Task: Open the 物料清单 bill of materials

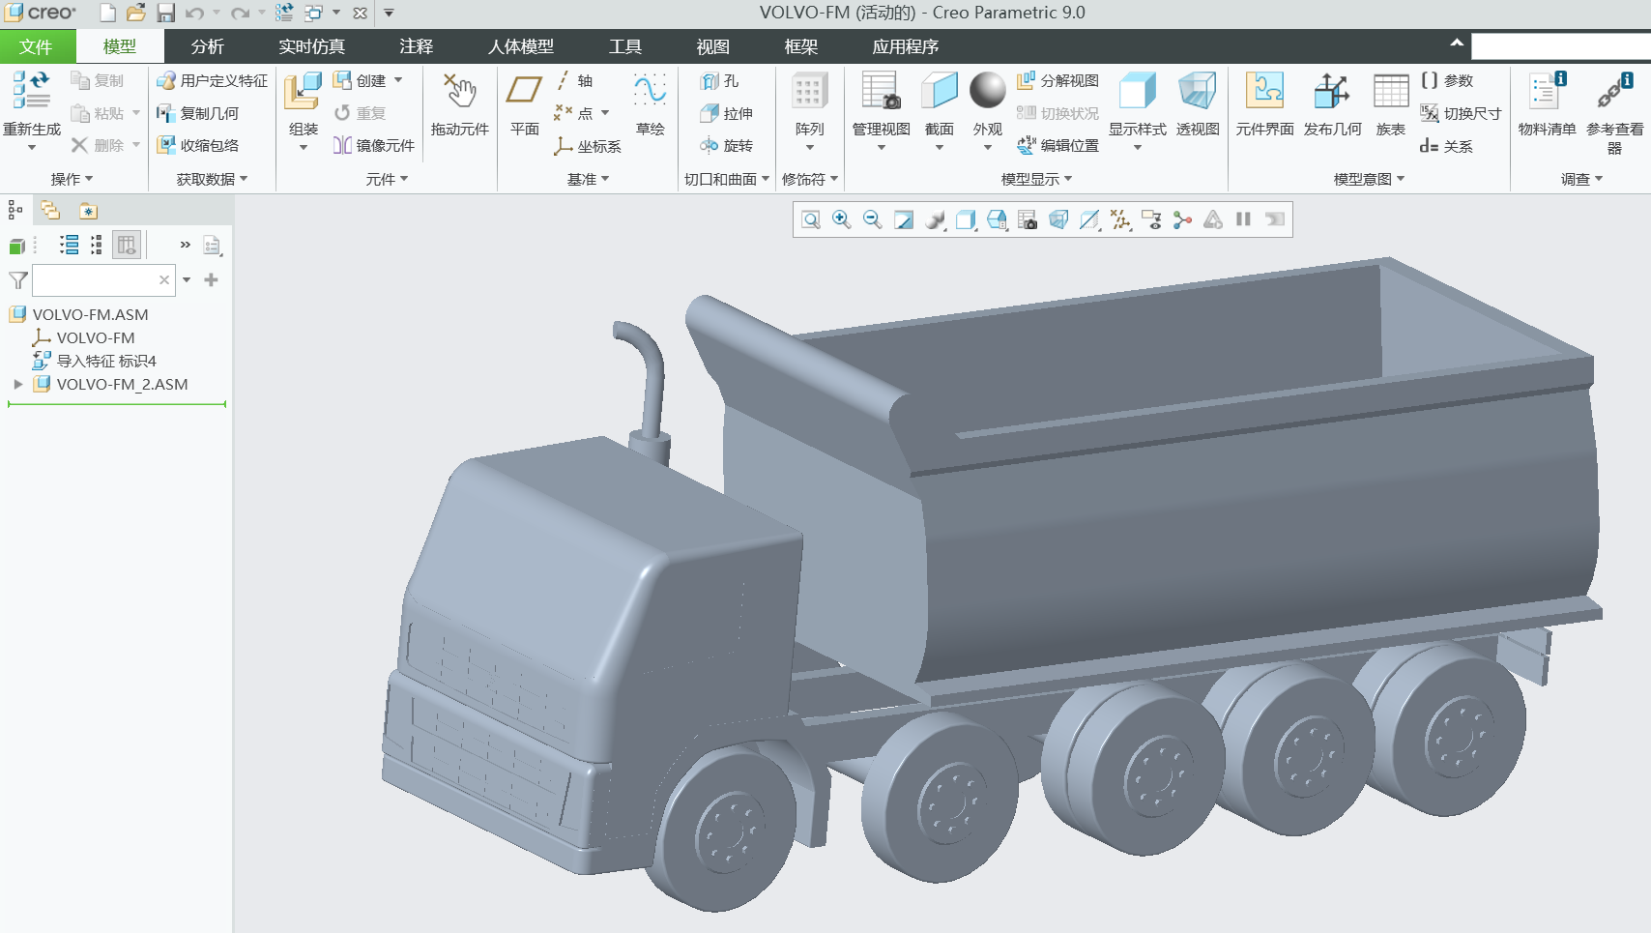Action: (x=1547, y=104)
